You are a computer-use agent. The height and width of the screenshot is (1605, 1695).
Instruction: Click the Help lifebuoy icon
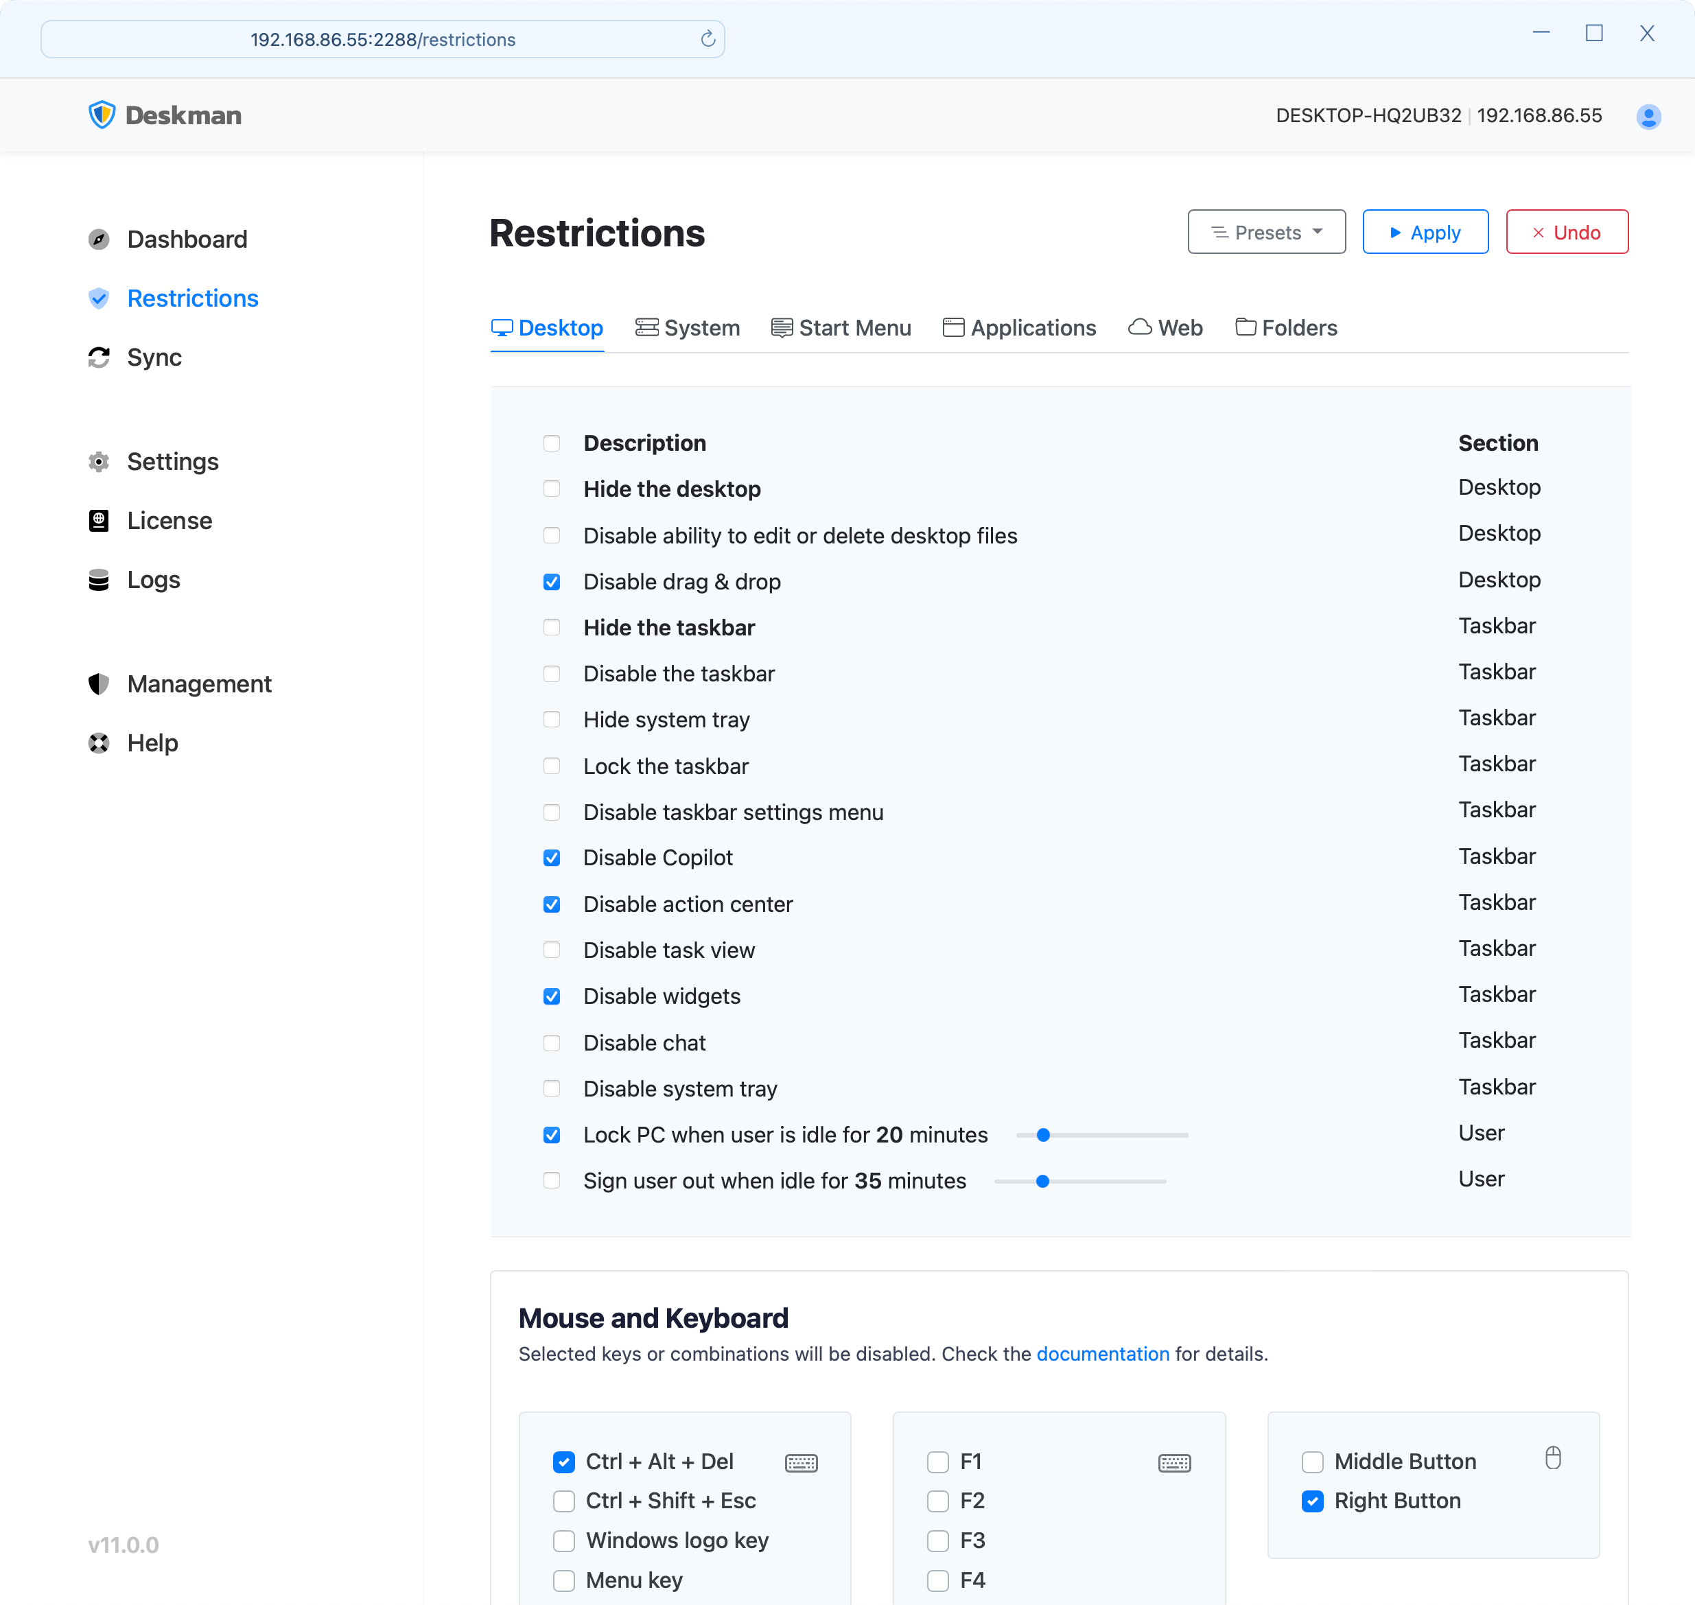click(100, 742)
